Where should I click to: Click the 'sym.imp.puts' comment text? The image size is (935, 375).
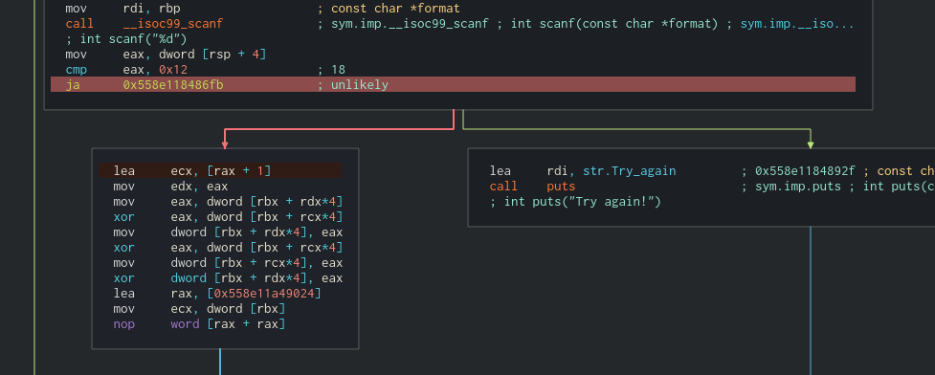coord(798,187)
